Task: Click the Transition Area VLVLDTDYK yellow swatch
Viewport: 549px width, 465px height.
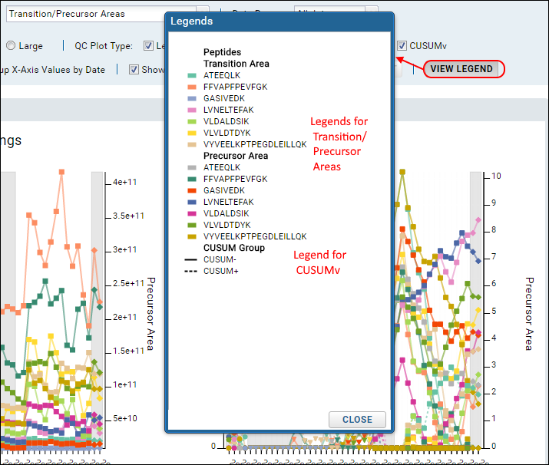Action: 192,133
